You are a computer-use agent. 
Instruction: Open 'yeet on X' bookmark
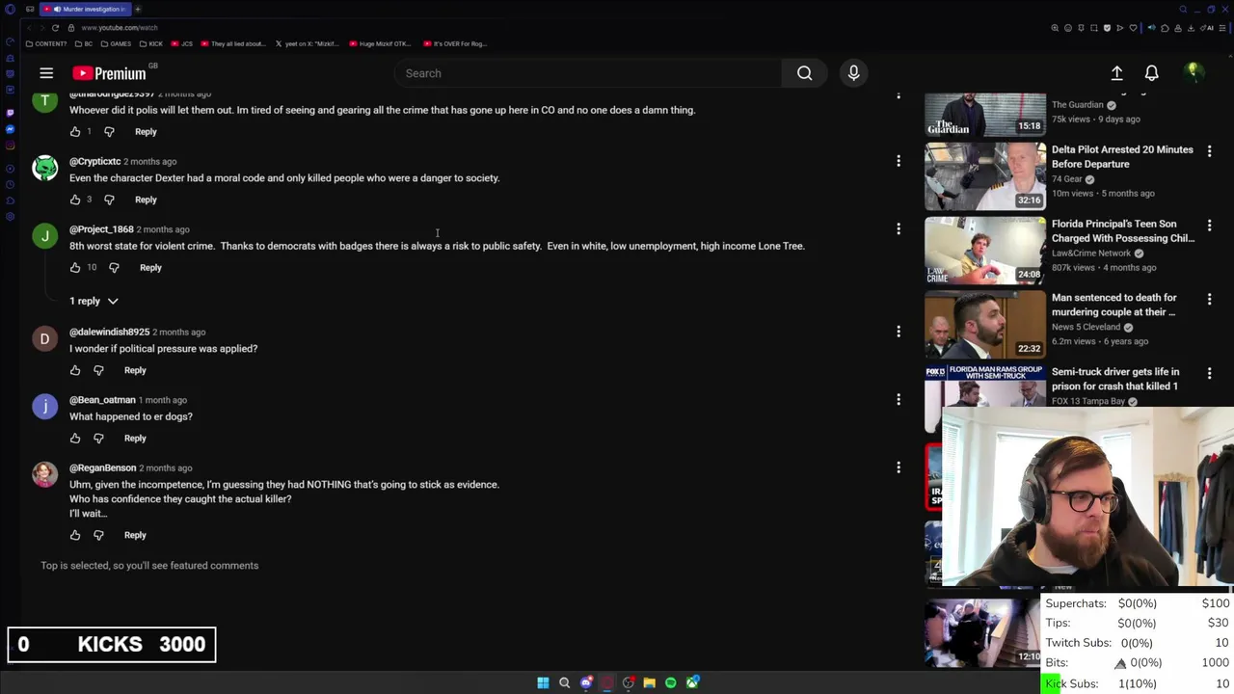tap(308, 43)
